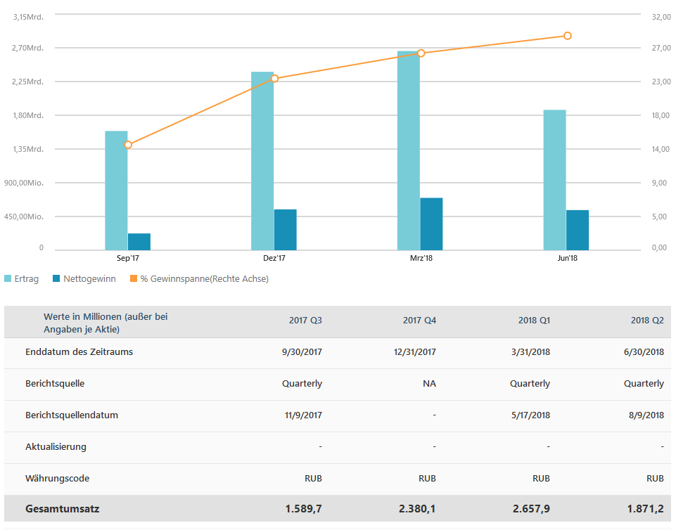Click the dark Nettogewinn bar for Jun'18
676x530 pixels.
(x=578, y=230)
